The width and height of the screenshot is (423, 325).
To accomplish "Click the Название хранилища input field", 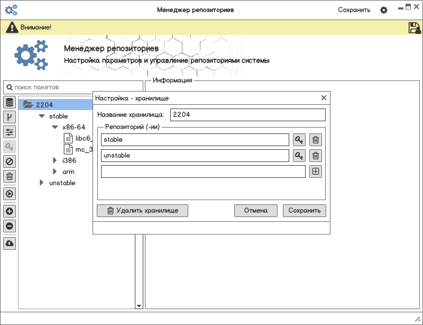I will coord(248,115).
